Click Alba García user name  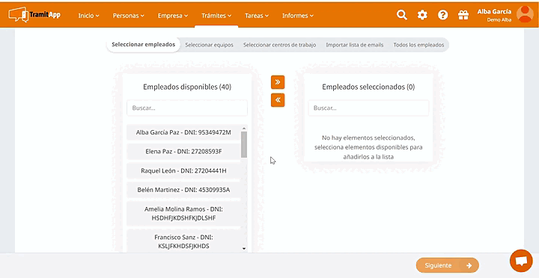coord(494,12)
